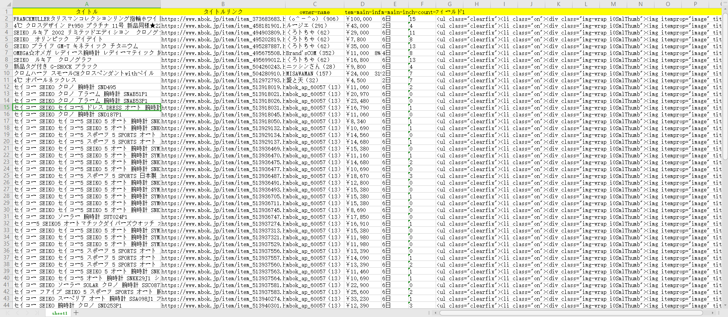Viewport: 728px width, 317px height.
Task: Select owner cell '愛と天 (32)'
Action: tap(315, 80)
